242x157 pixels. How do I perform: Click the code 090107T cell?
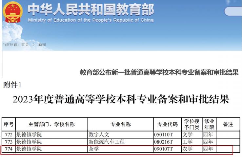[x=168, y=149]
